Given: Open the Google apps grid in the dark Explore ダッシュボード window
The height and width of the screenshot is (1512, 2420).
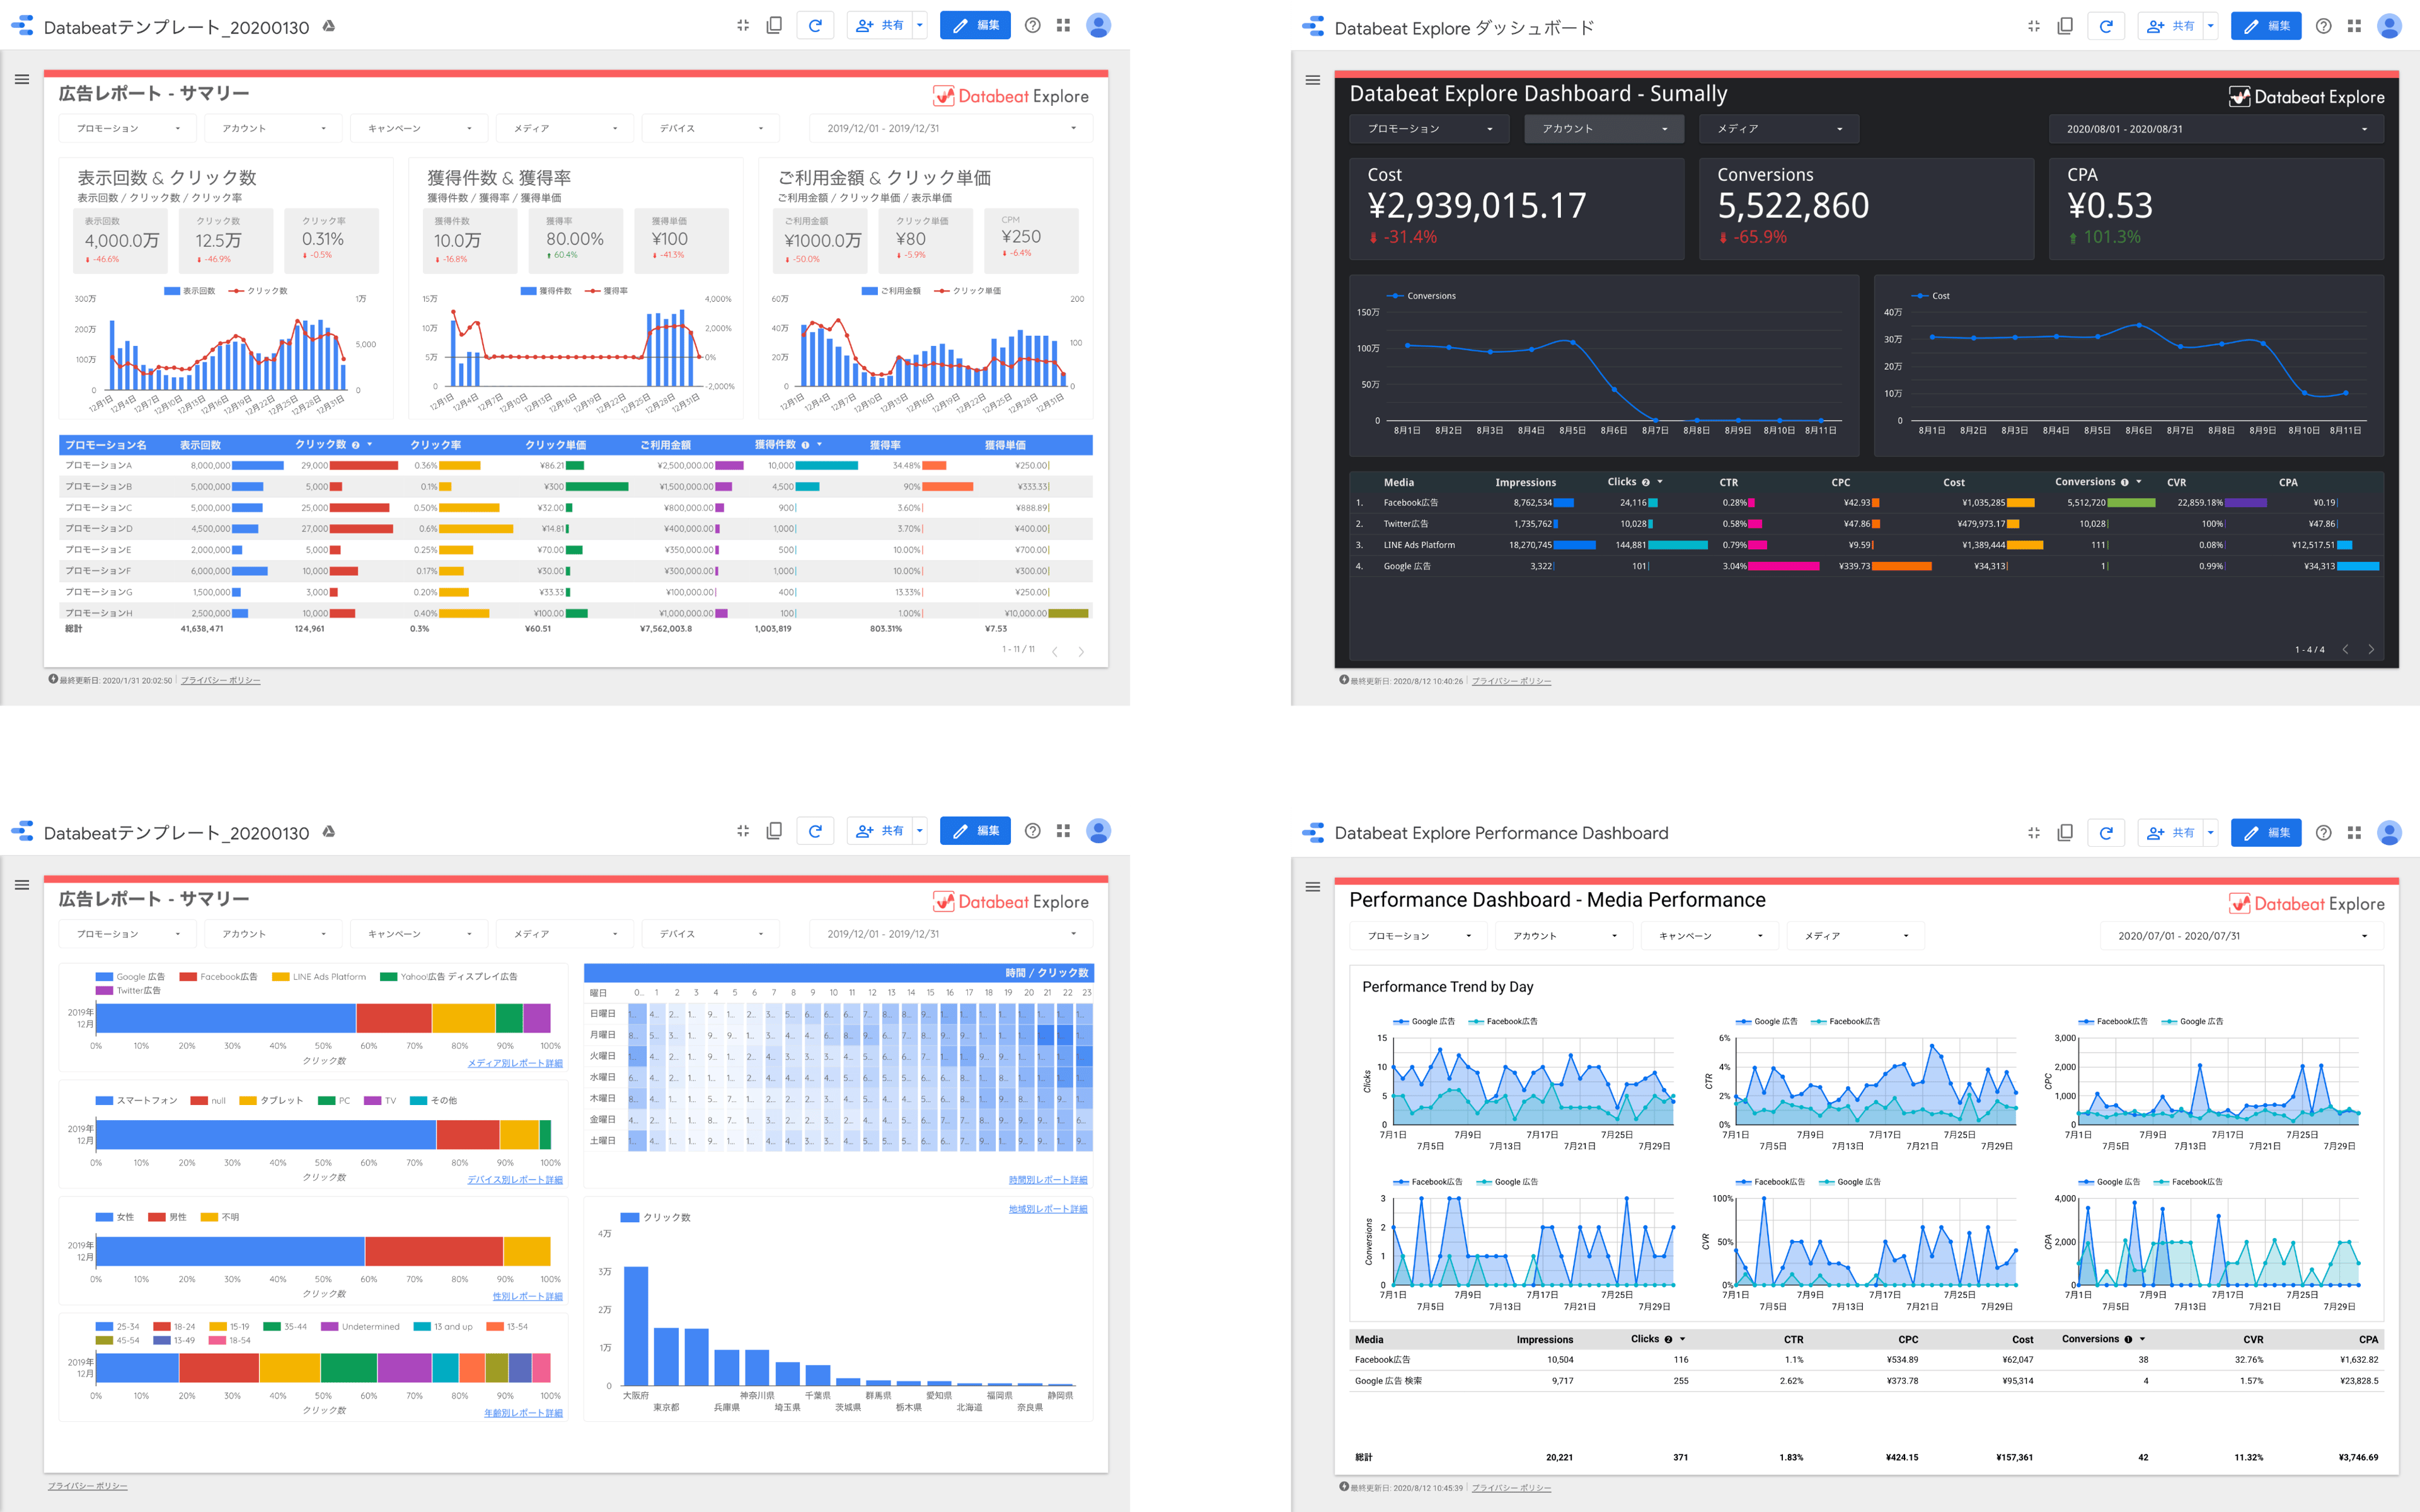Looking at the screenshot, I should (x=2354, y=26).
